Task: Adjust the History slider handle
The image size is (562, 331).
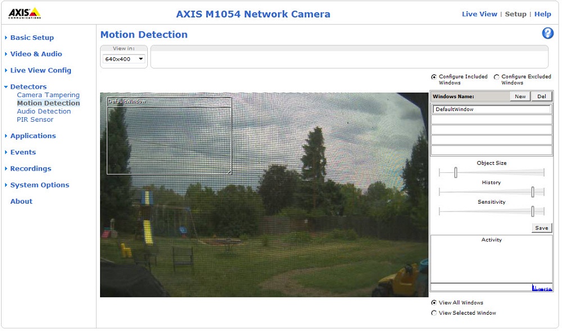Action: pos(533,192)
